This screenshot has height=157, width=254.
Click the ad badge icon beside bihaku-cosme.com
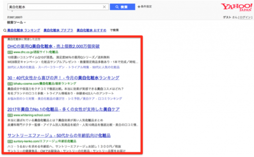(10, 84)
